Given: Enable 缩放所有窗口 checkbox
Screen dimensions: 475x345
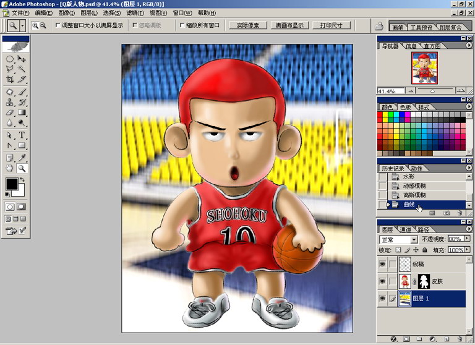Looking at the screenshot, I should [x=182, y=25].
